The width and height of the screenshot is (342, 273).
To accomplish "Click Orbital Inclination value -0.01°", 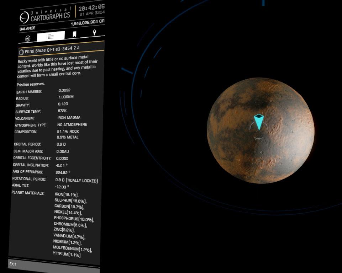I will click(62, 166).
